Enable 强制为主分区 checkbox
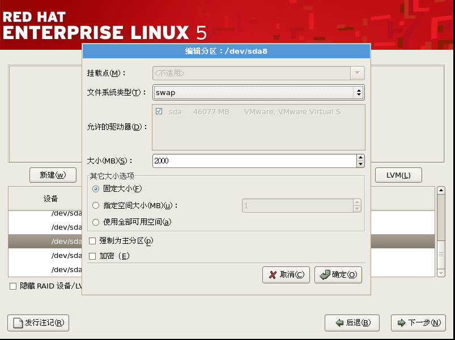 [x=92, y=240]
